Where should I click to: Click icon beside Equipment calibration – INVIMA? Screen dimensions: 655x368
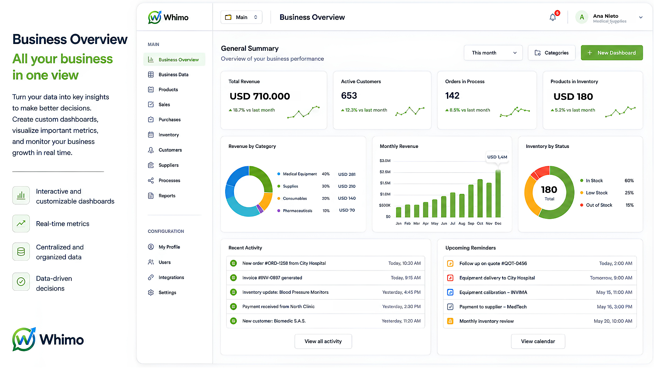450,292
